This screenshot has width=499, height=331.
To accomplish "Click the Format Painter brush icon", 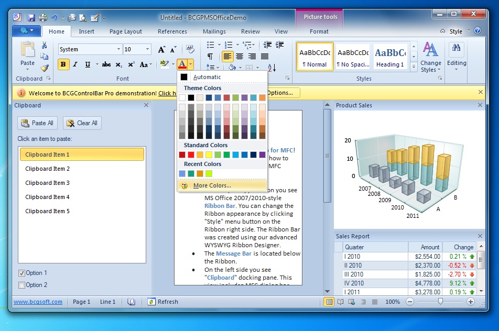I will click(45, 68).
